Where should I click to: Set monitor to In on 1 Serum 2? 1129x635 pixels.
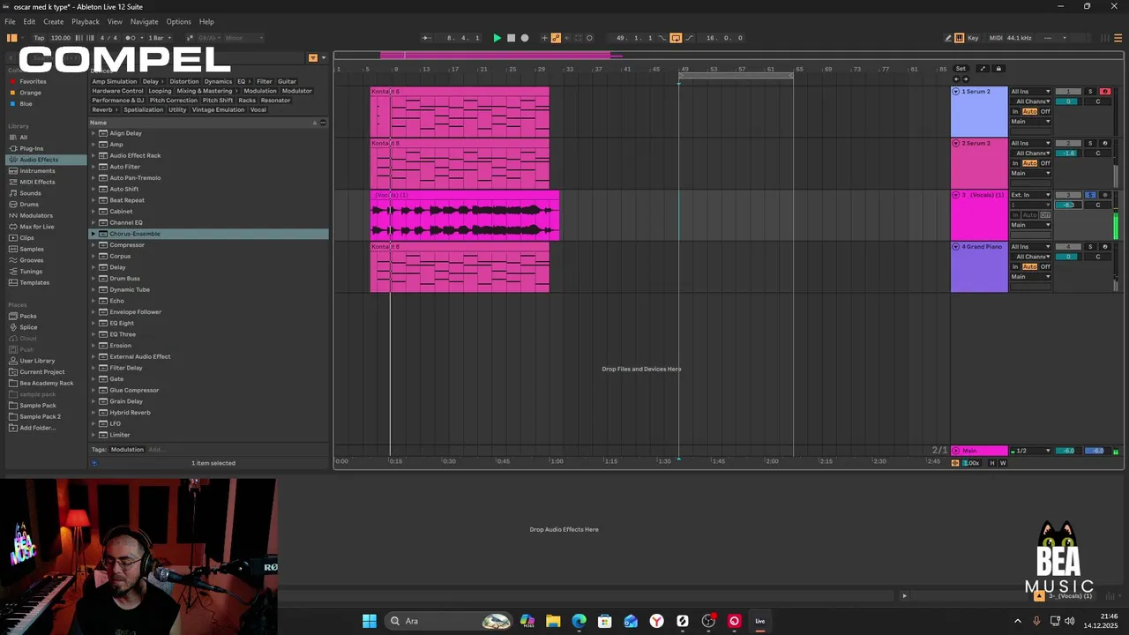pyautogui.click(x=1015, y=112)
